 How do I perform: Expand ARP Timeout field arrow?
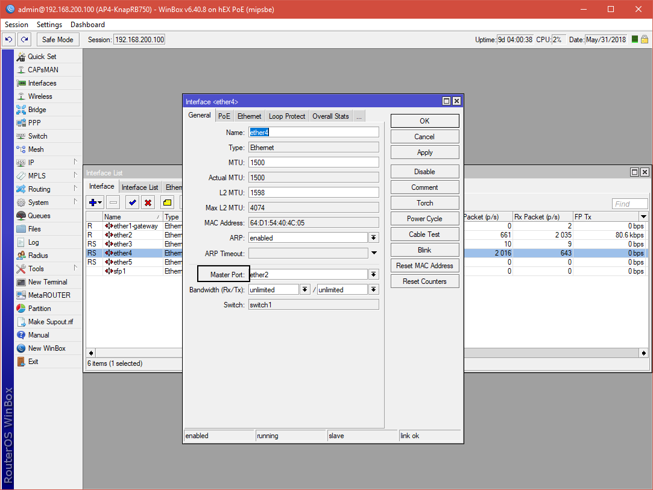click(x=374, y=253)
